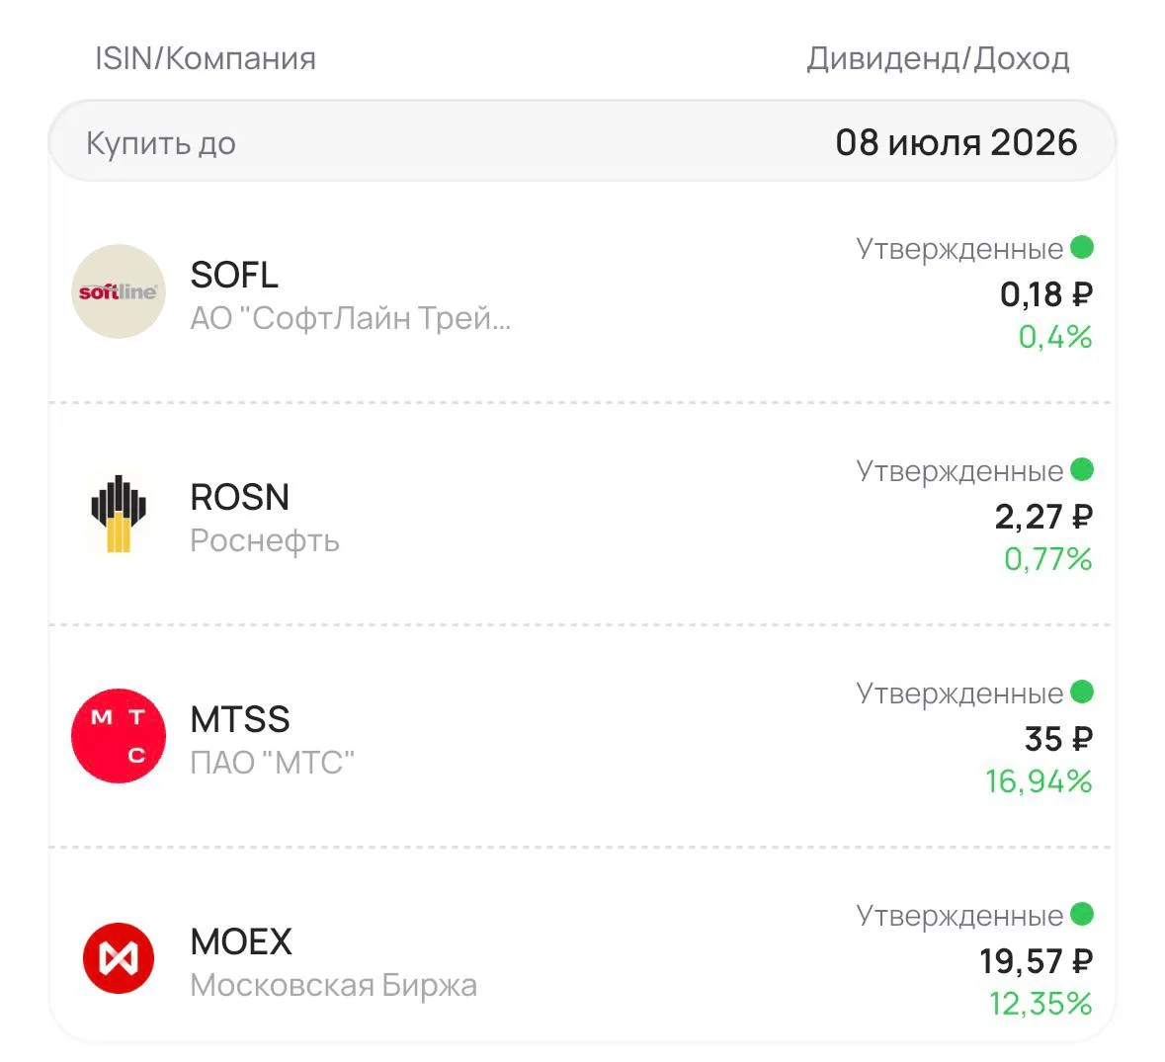Click the 08 июля 2026 date
The image size is (1165, 1062).
point(957,142)
